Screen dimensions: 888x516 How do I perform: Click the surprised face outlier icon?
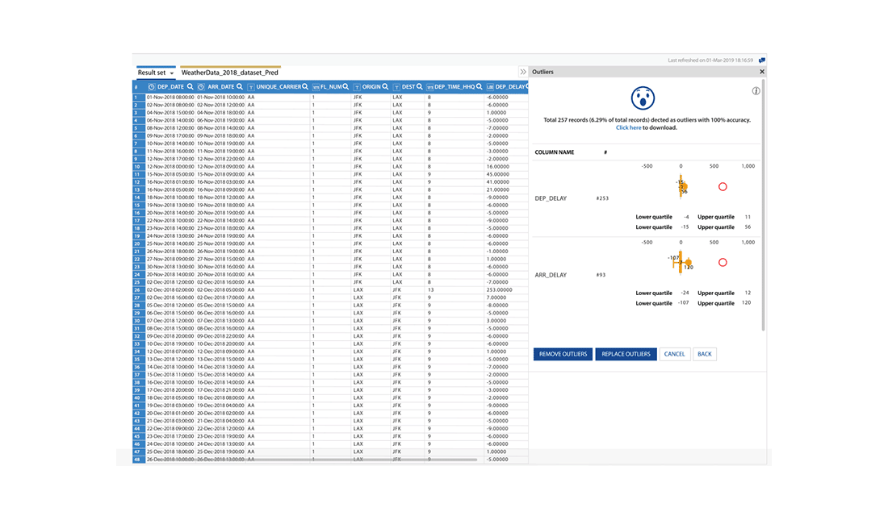click(643, 98)
